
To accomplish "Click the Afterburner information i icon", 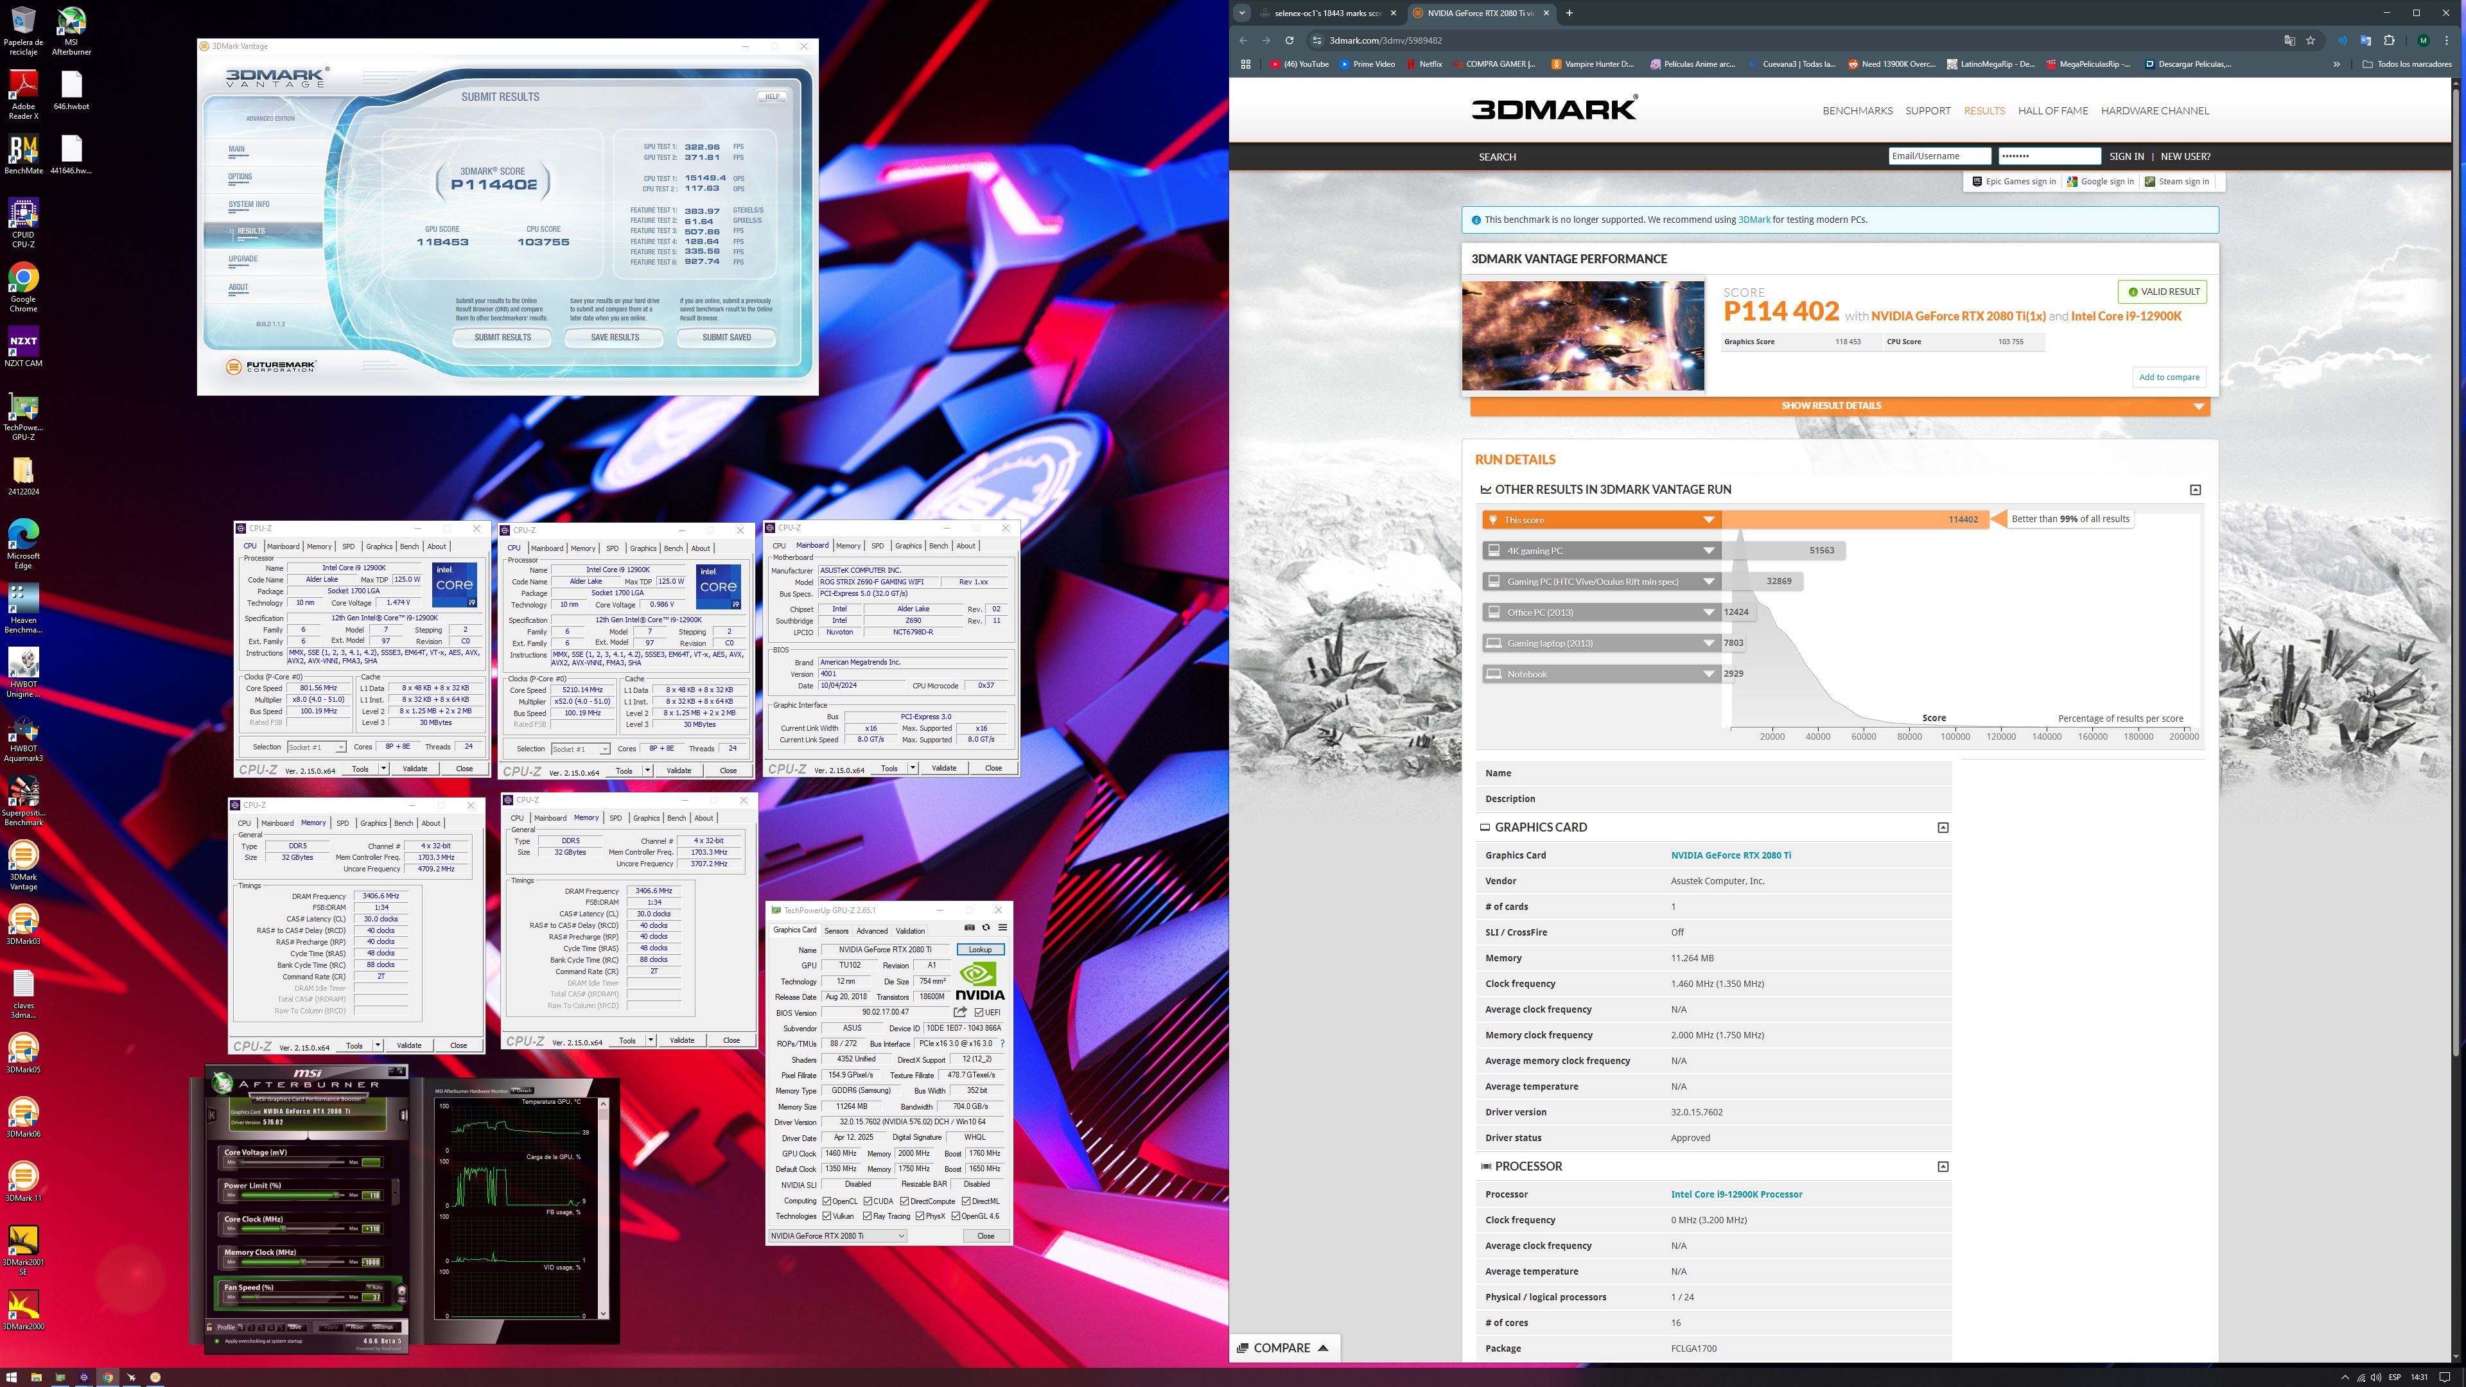I will coord(404,1116).
